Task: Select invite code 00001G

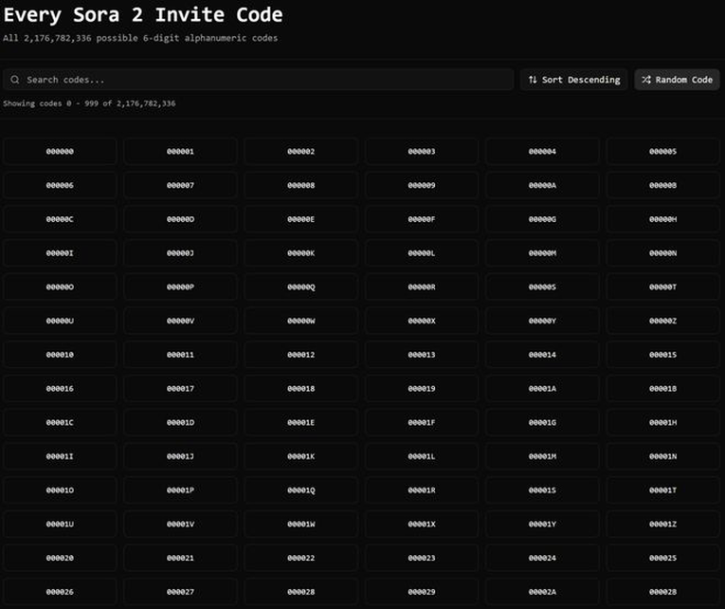Action: 542,422
